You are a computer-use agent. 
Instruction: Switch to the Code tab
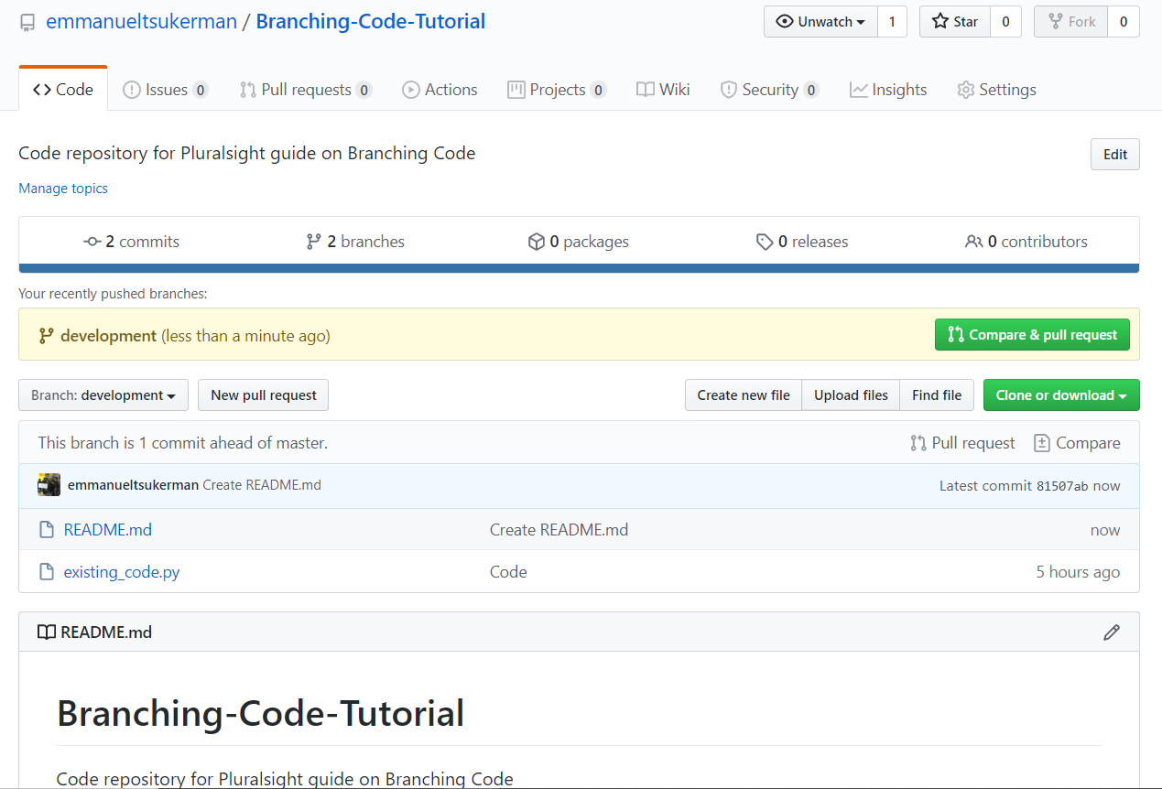pyautogui.click(x=63, y=90)
